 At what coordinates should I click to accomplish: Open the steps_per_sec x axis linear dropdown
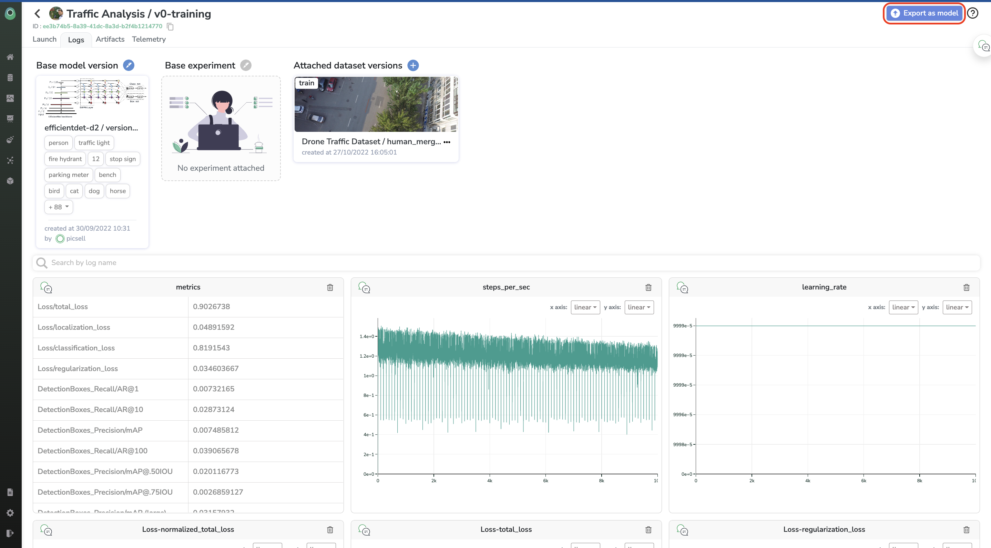[585, 307]
